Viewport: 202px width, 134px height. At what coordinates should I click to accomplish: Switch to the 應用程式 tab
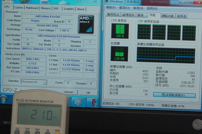click(x=113, y=15)
